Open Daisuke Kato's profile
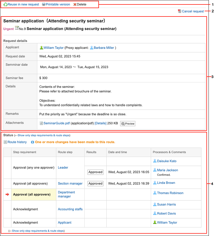 [x=167, y=161]
